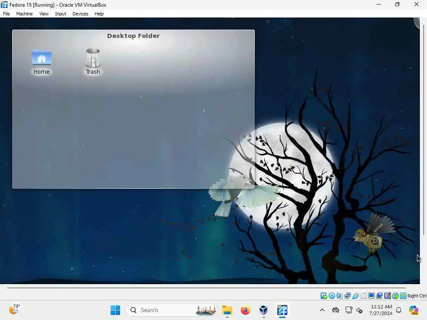Open File Explorer from the taskbar
The width and height of the screenshot is (427, 320).
coord(227,310)
